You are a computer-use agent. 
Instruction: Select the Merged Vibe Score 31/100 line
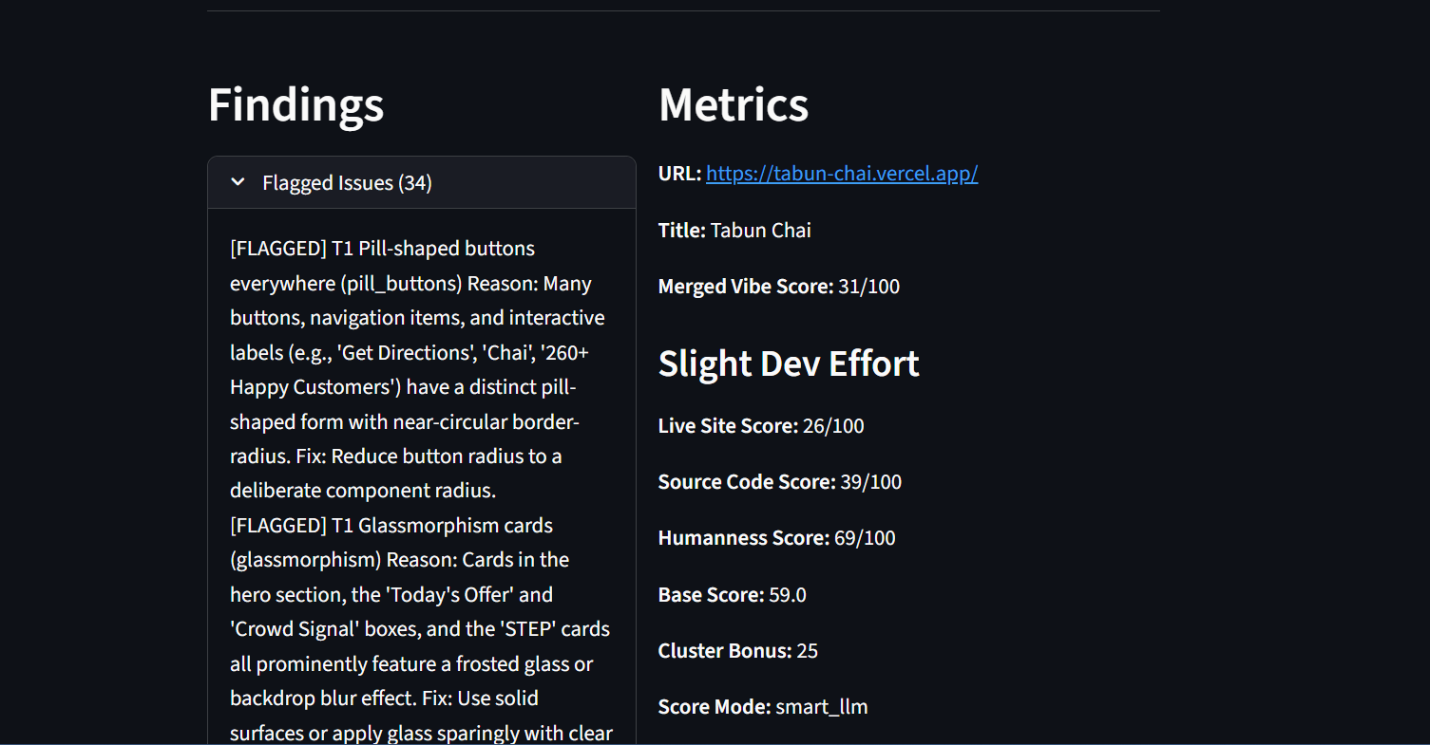(x=779, y=287)
